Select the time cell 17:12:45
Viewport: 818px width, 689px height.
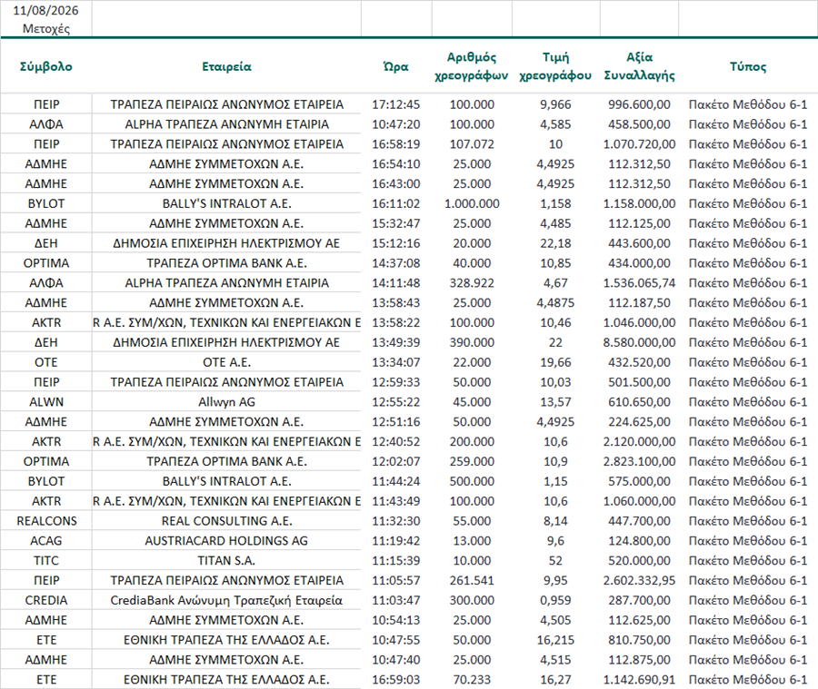(395, 104)
